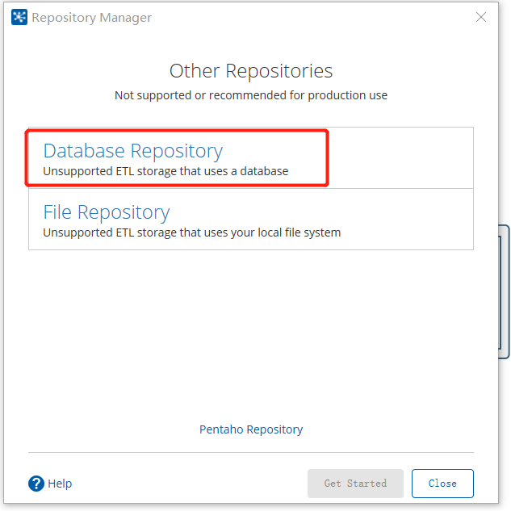Click the "Repository Manager" title text
Viewport: 511px width, 511px height.
(x=91, y=17)
